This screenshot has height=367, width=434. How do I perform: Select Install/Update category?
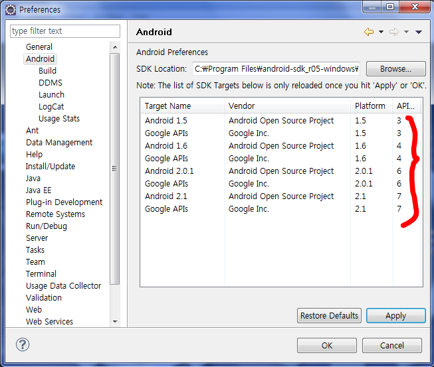(x=51, y=167)
